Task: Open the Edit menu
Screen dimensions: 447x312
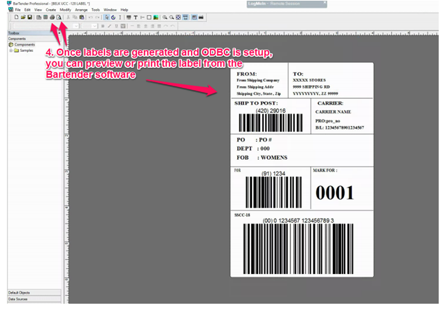Action: (28, 10)
